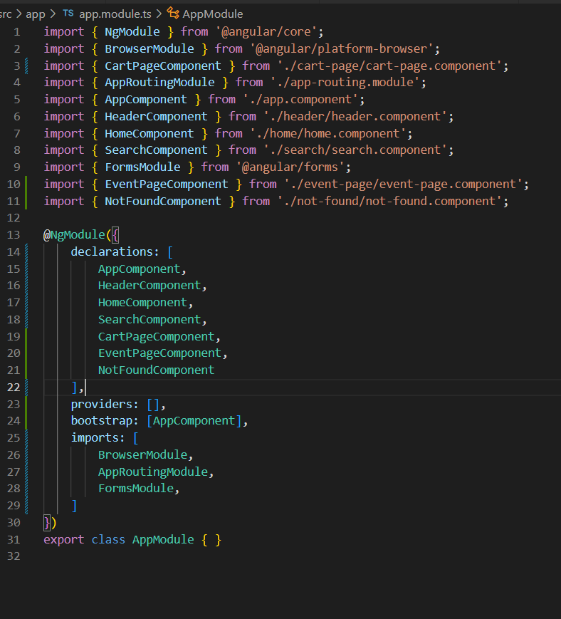Click HeaderComponent on import line 6
This screenshot has width=561, height=619.
[156, 117]
